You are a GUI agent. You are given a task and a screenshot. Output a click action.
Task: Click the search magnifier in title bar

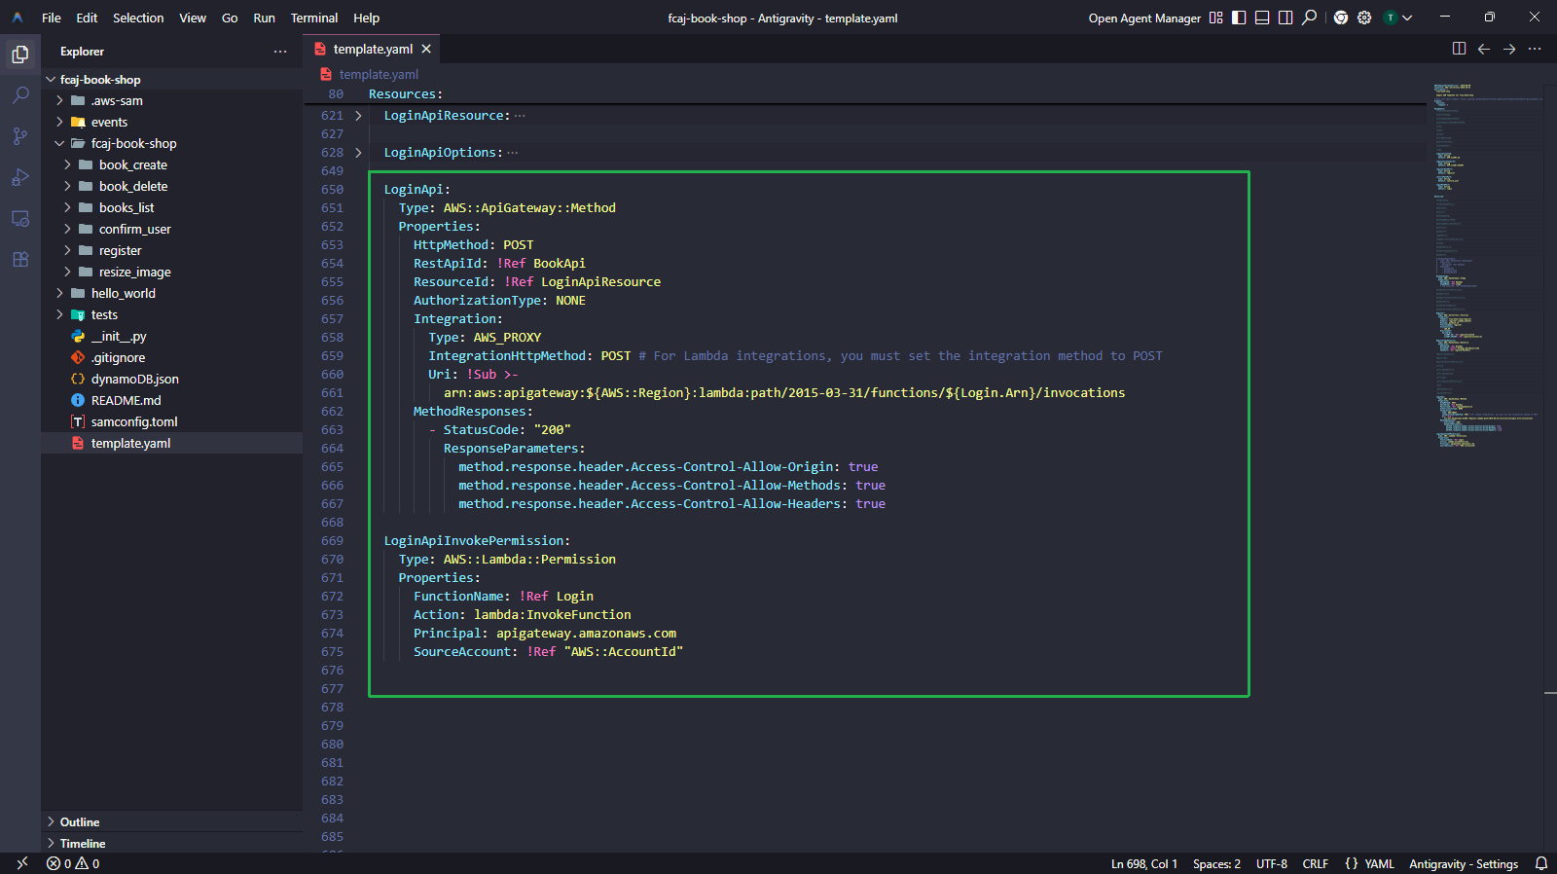(1310, 18)
